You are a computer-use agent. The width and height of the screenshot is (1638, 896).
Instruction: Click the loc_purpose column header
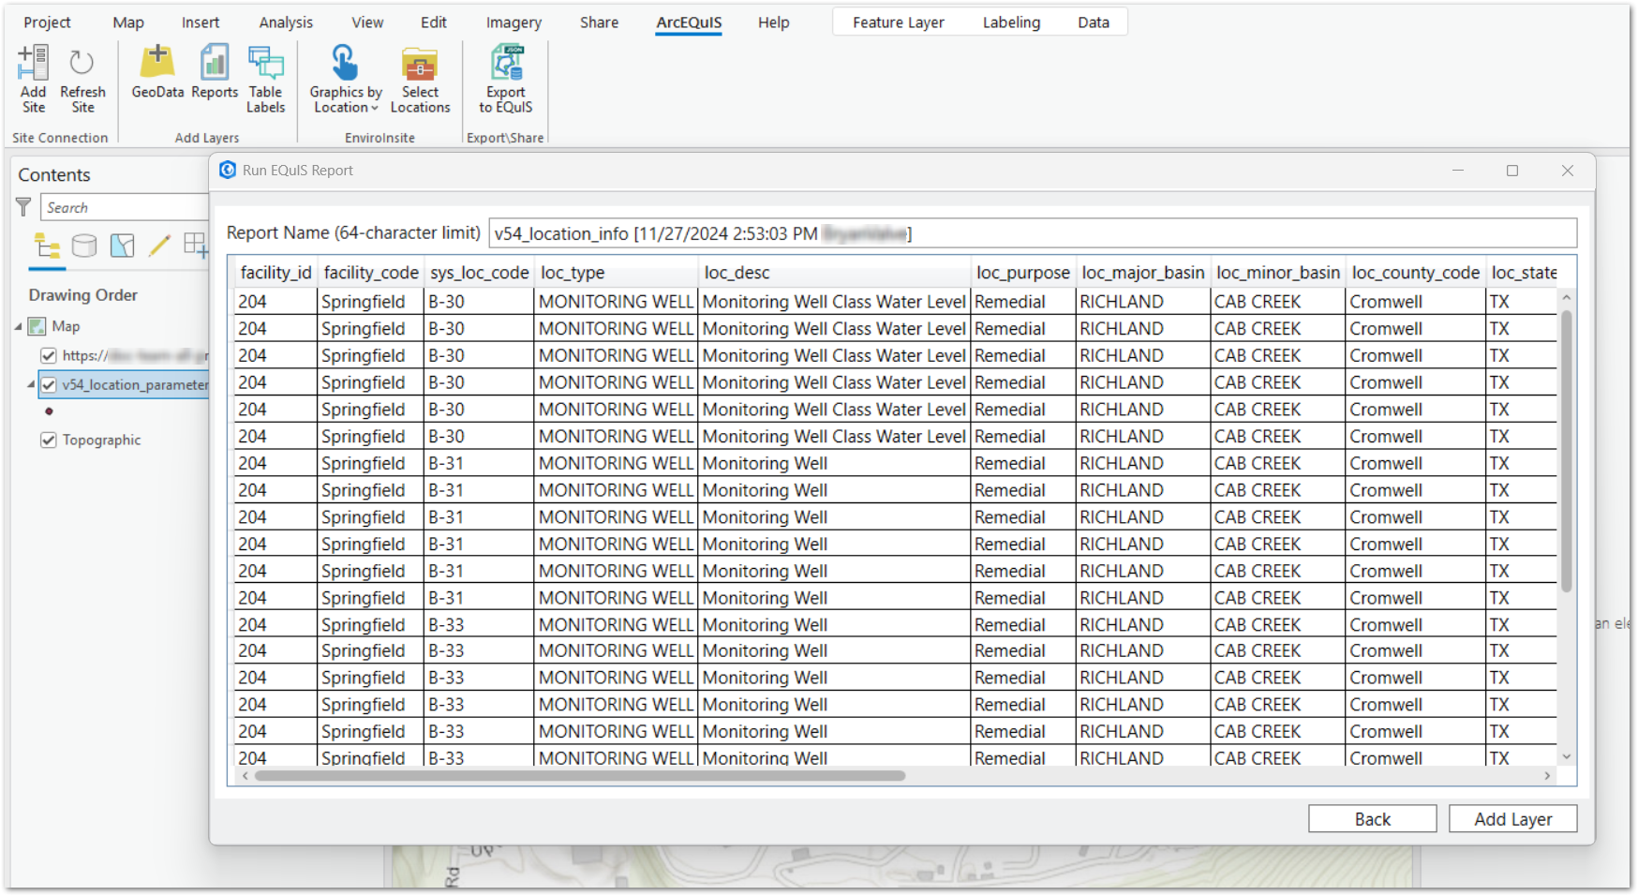[1023, 273]
